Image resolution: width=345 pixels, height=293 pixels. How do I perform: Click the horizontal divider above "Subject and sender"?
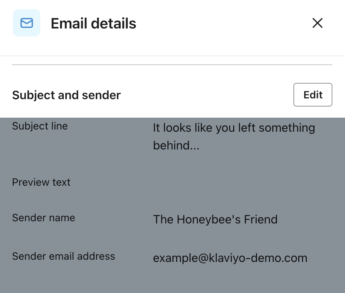click(x=172, y=65)
